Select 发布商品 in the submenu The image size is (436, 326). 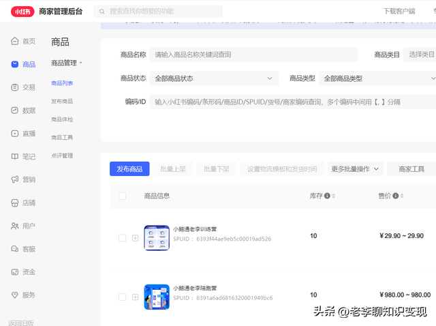[62, 101]
